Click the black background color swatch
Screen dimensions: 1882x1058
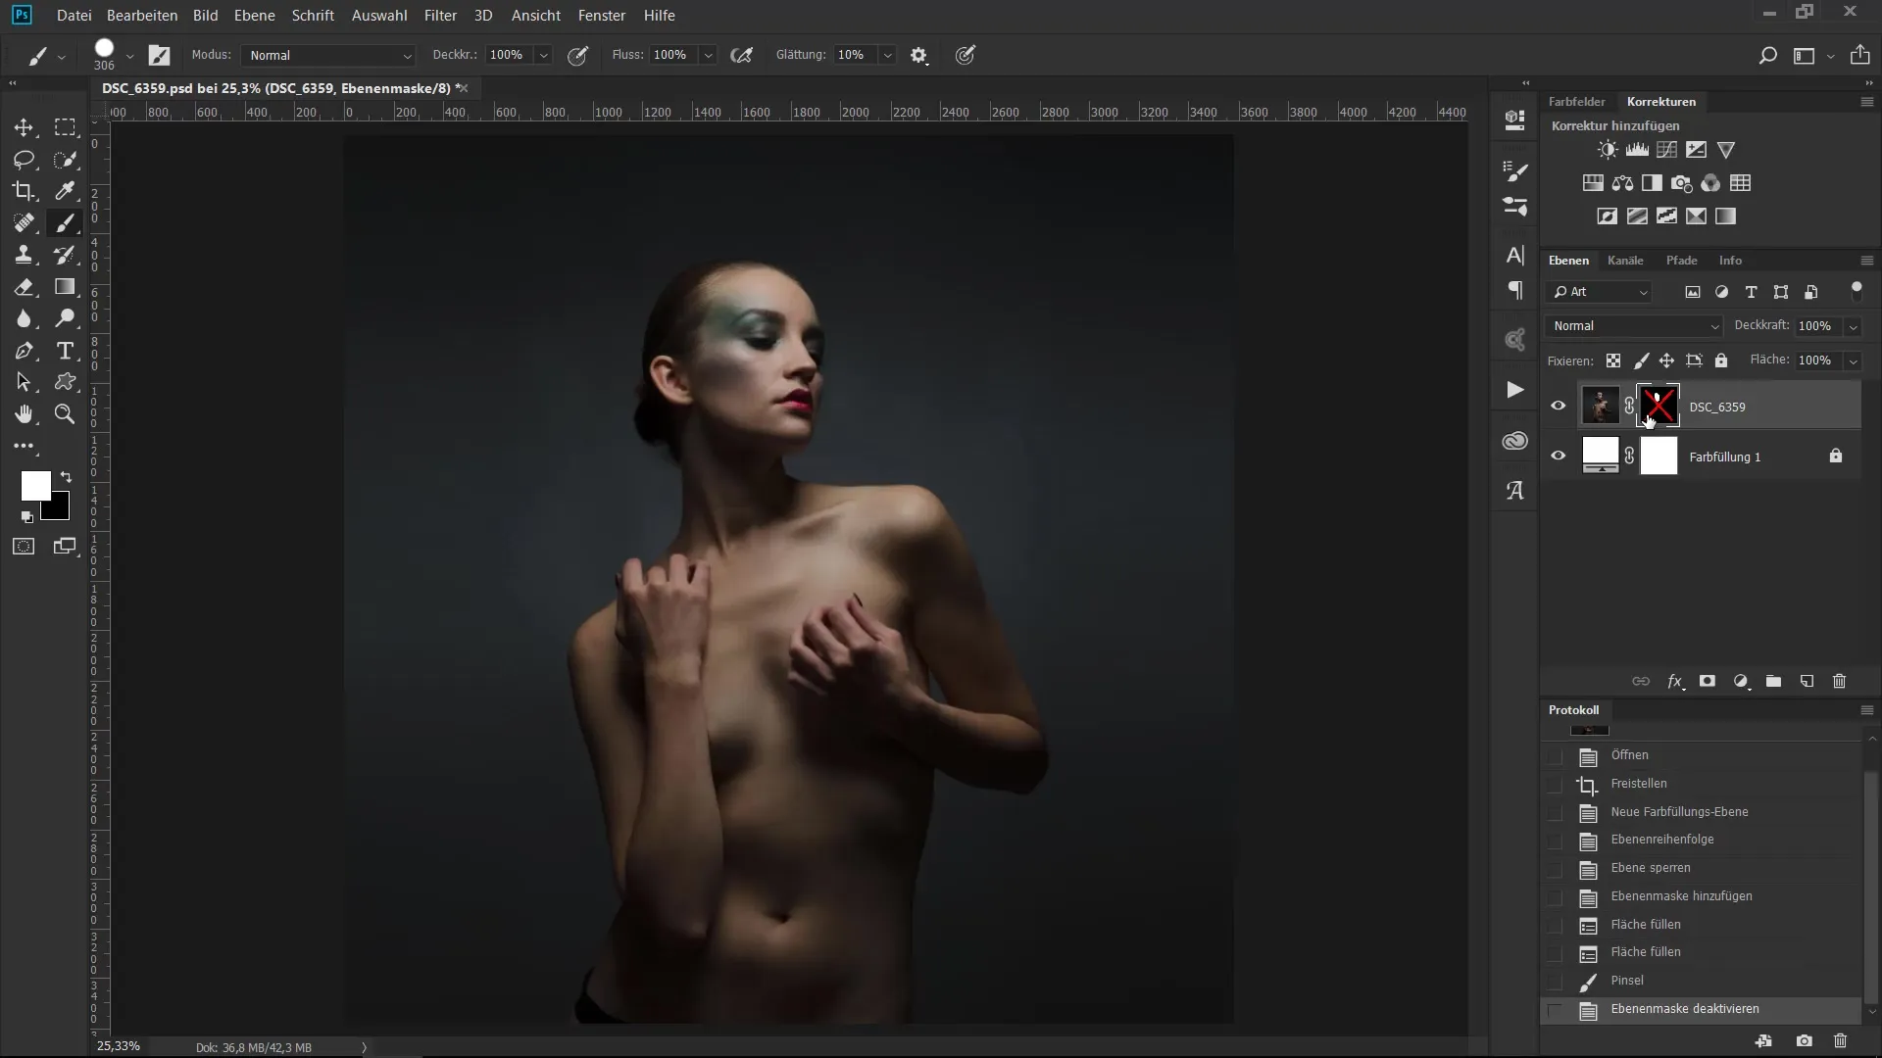tap(59, 510)
